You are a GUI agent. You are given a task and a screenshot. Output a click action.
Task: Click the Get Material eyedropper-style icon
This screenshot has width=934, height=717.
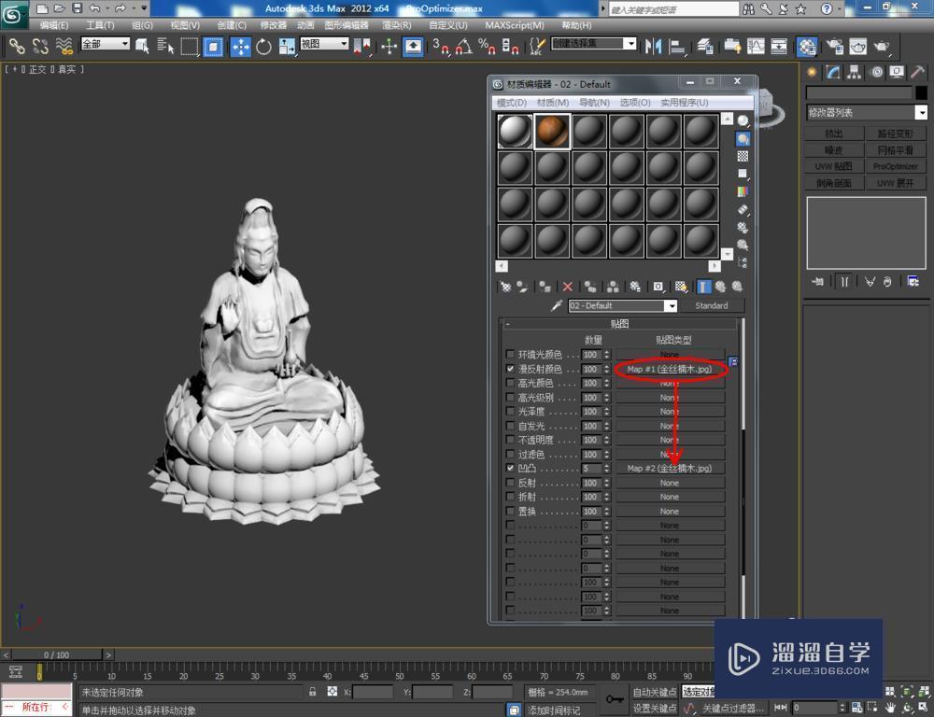(504, 287)
